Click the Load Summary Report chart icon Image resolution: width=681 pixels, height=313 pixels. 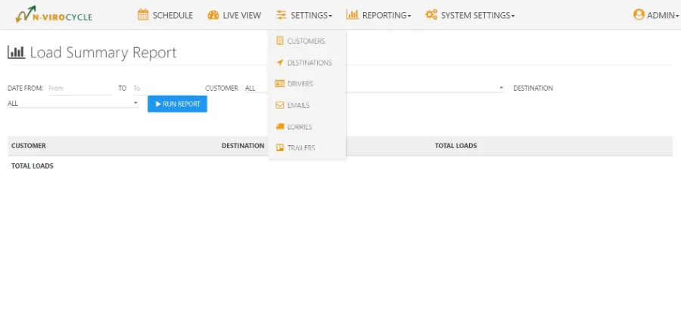click(17, 52)
